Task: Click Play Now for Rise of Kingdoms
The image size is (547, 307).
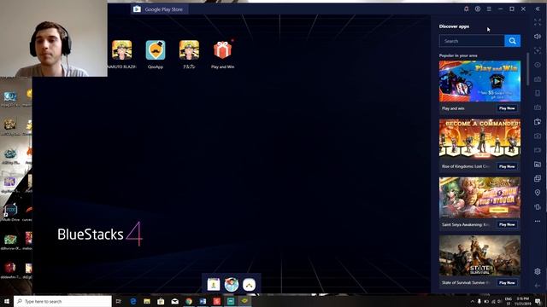Action: click(507, 166)
